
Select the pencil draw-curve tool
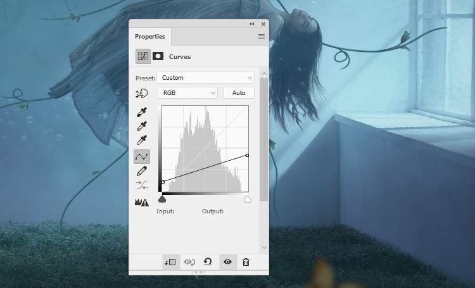pyautogui.click(x=142, y=170)
